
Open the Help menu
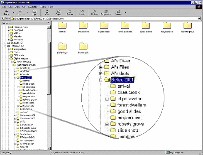(51, 7)
